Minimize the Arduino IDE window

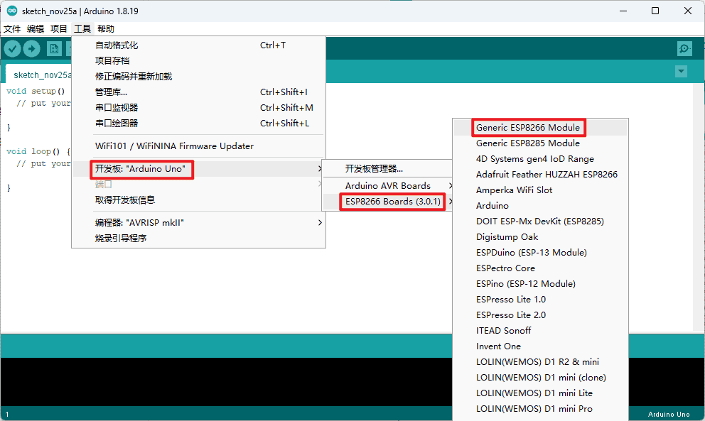[x=623, y=11]
